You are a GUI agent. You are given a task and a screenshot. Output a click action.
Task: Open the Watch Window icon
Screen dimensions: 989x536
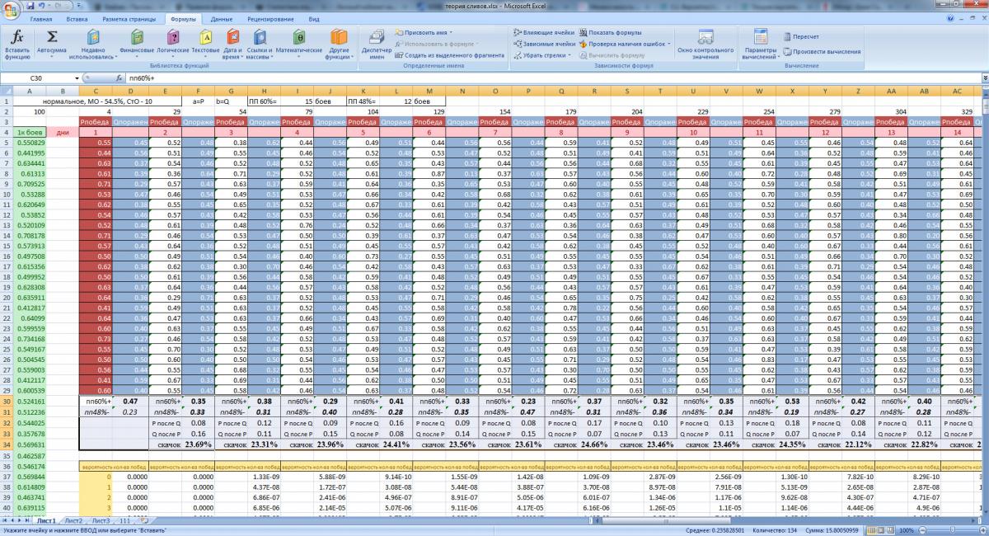(705, 43)
